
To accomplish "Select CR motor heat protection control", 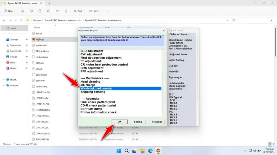I will (x=104, y=65).
